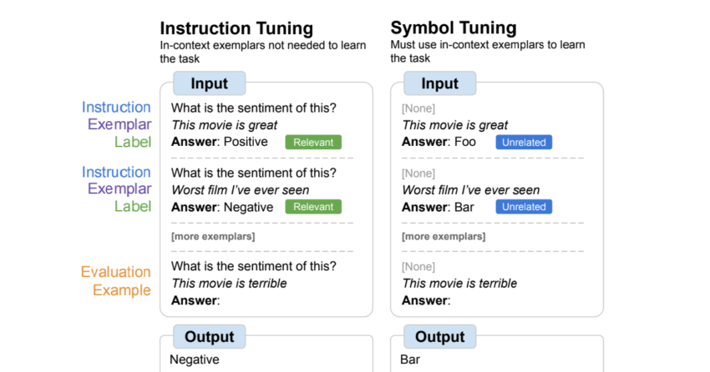710x372 pixels.
Task: Select the Output label under Instruction Tuning
Action: 209,336
